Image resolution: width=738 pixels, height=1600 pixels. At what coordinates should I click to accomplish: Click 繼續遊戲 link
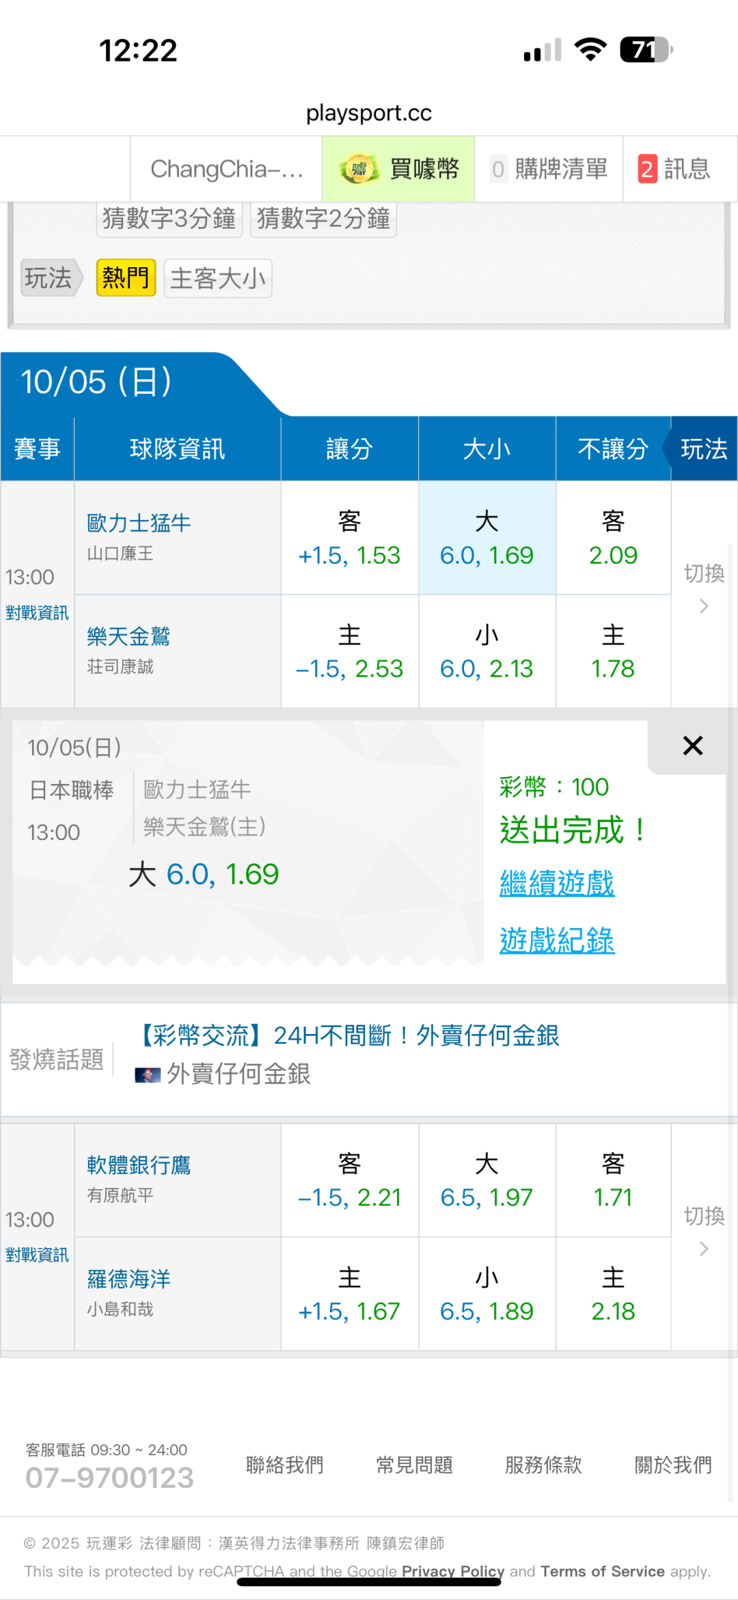coord(557,883)
